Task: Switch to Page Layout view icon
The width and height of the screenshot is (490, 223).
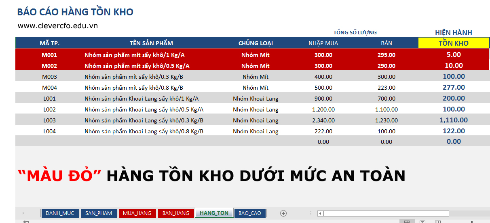Action: click(422, 222)
